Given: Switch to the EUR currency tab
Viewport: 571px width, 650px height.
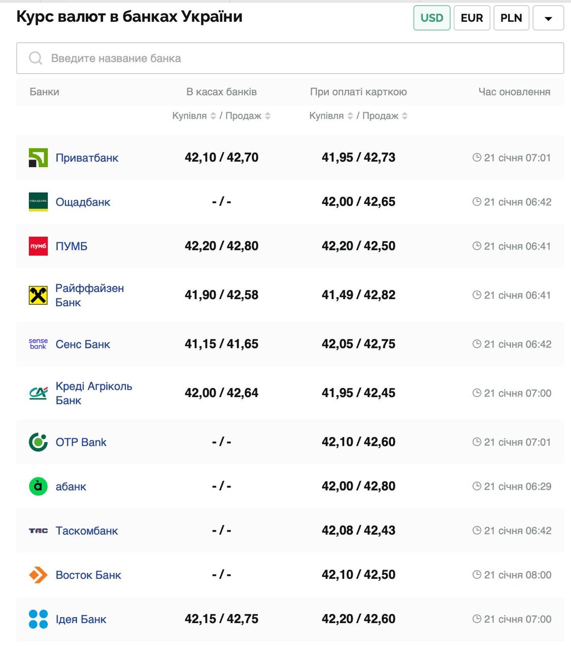Looking at the screenshot, I should 472,18.
